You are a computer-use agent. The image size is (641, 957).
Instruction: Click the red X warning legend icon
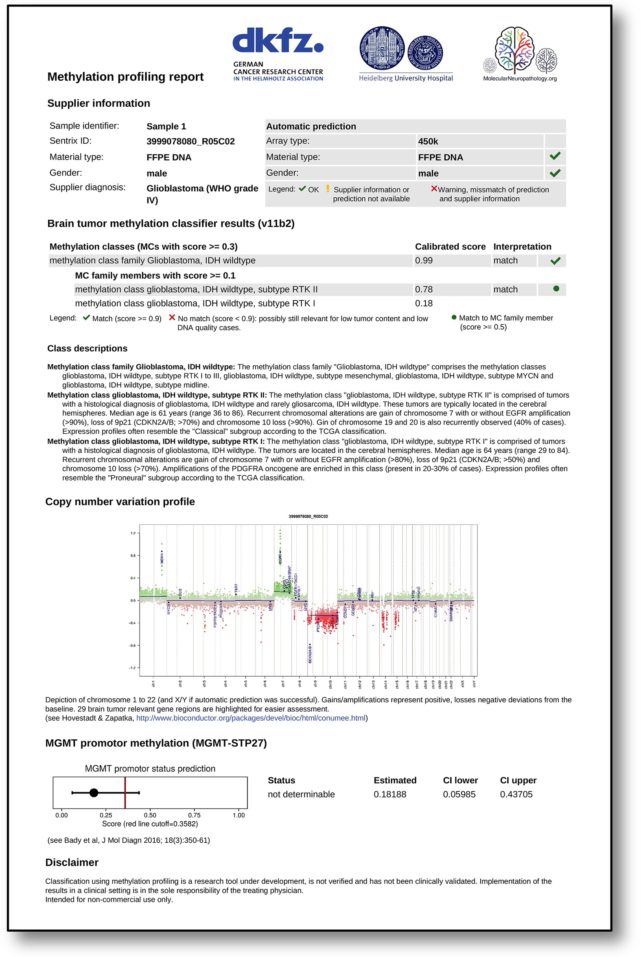click(434, 188)
